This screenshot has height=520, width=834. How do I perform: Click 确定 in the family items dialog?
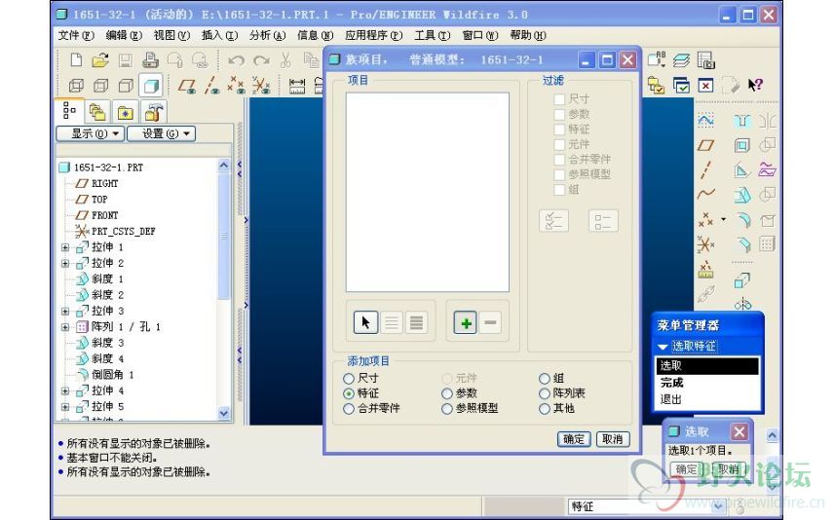click(574, 439)
